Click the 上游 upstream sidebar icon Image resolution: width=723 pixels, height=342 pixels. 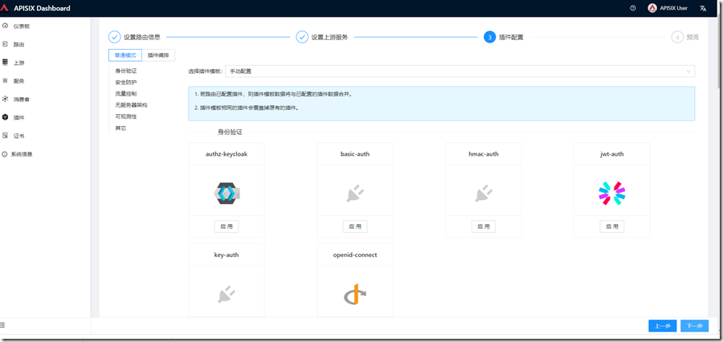point(5,63)
